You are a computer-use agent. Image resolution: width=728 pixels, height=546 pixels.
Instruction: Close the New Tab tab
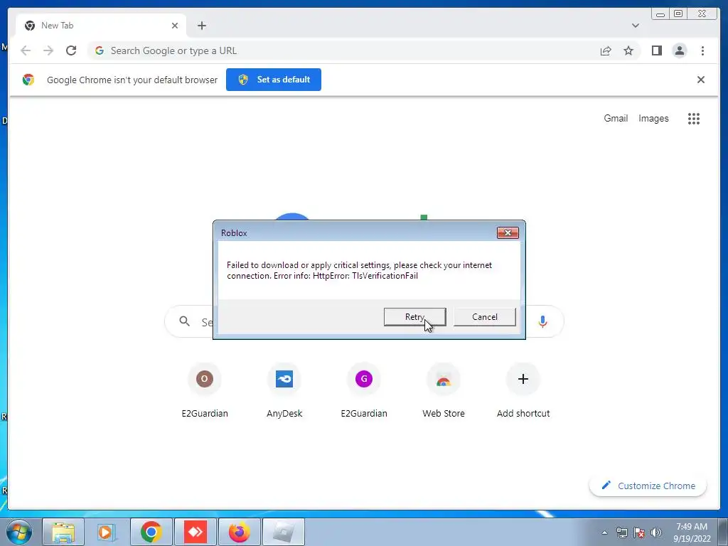point(175,26)
